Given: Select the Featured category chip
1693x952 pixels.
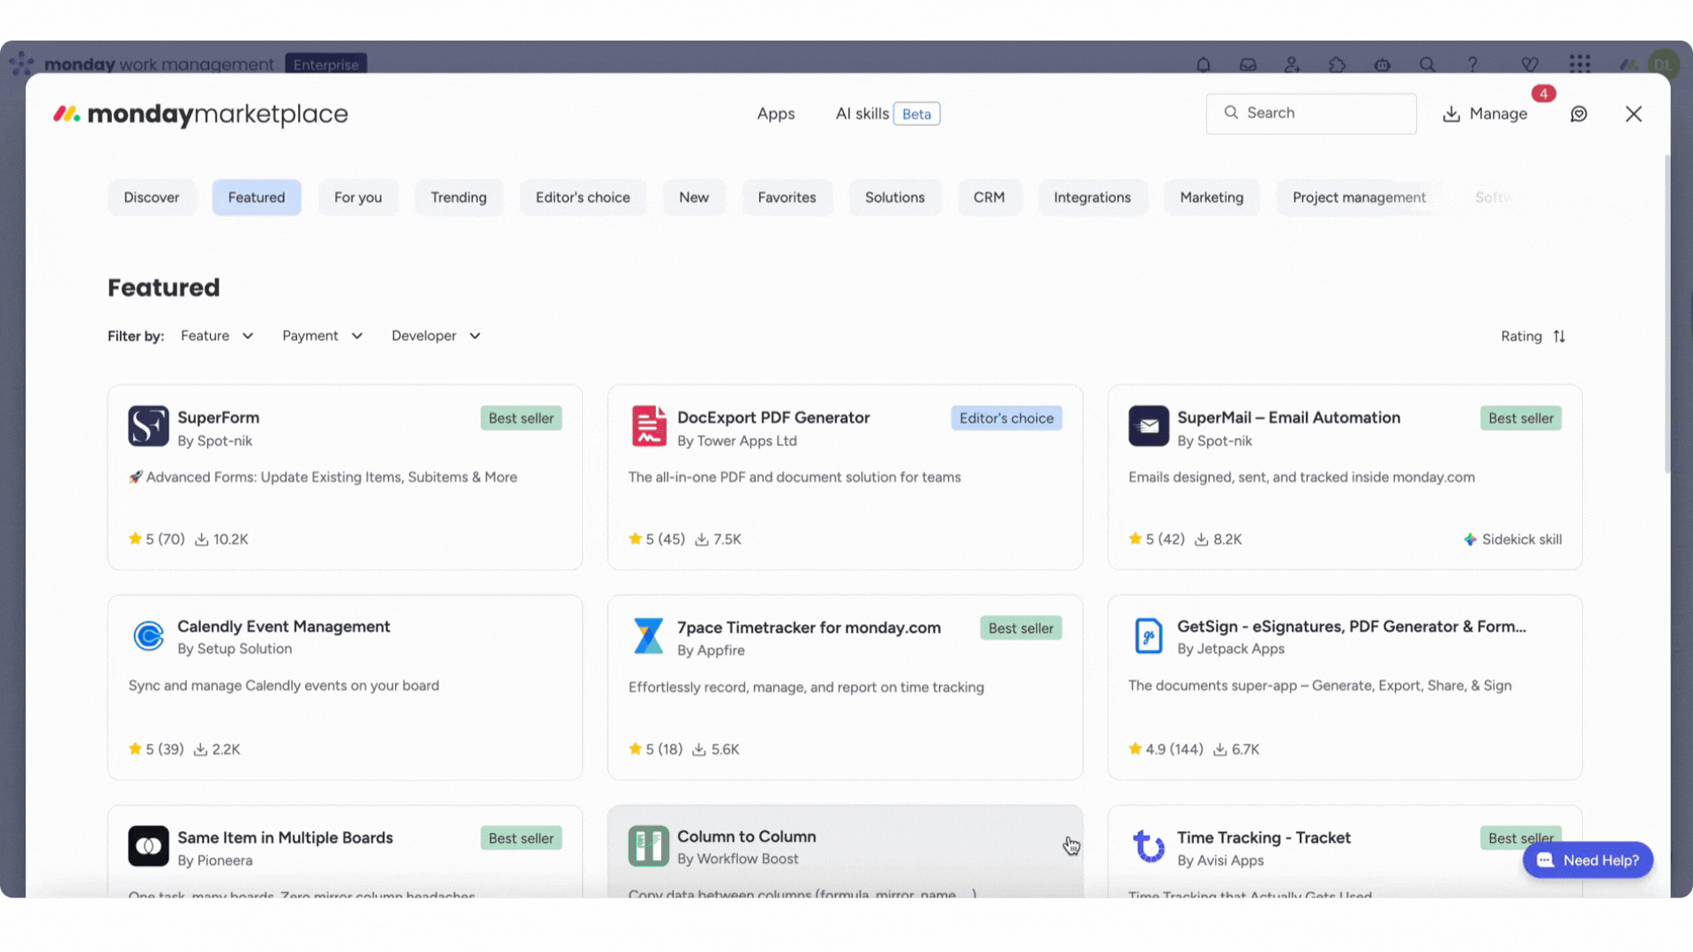Looking at the screenshot, I should tap(257, 197).
